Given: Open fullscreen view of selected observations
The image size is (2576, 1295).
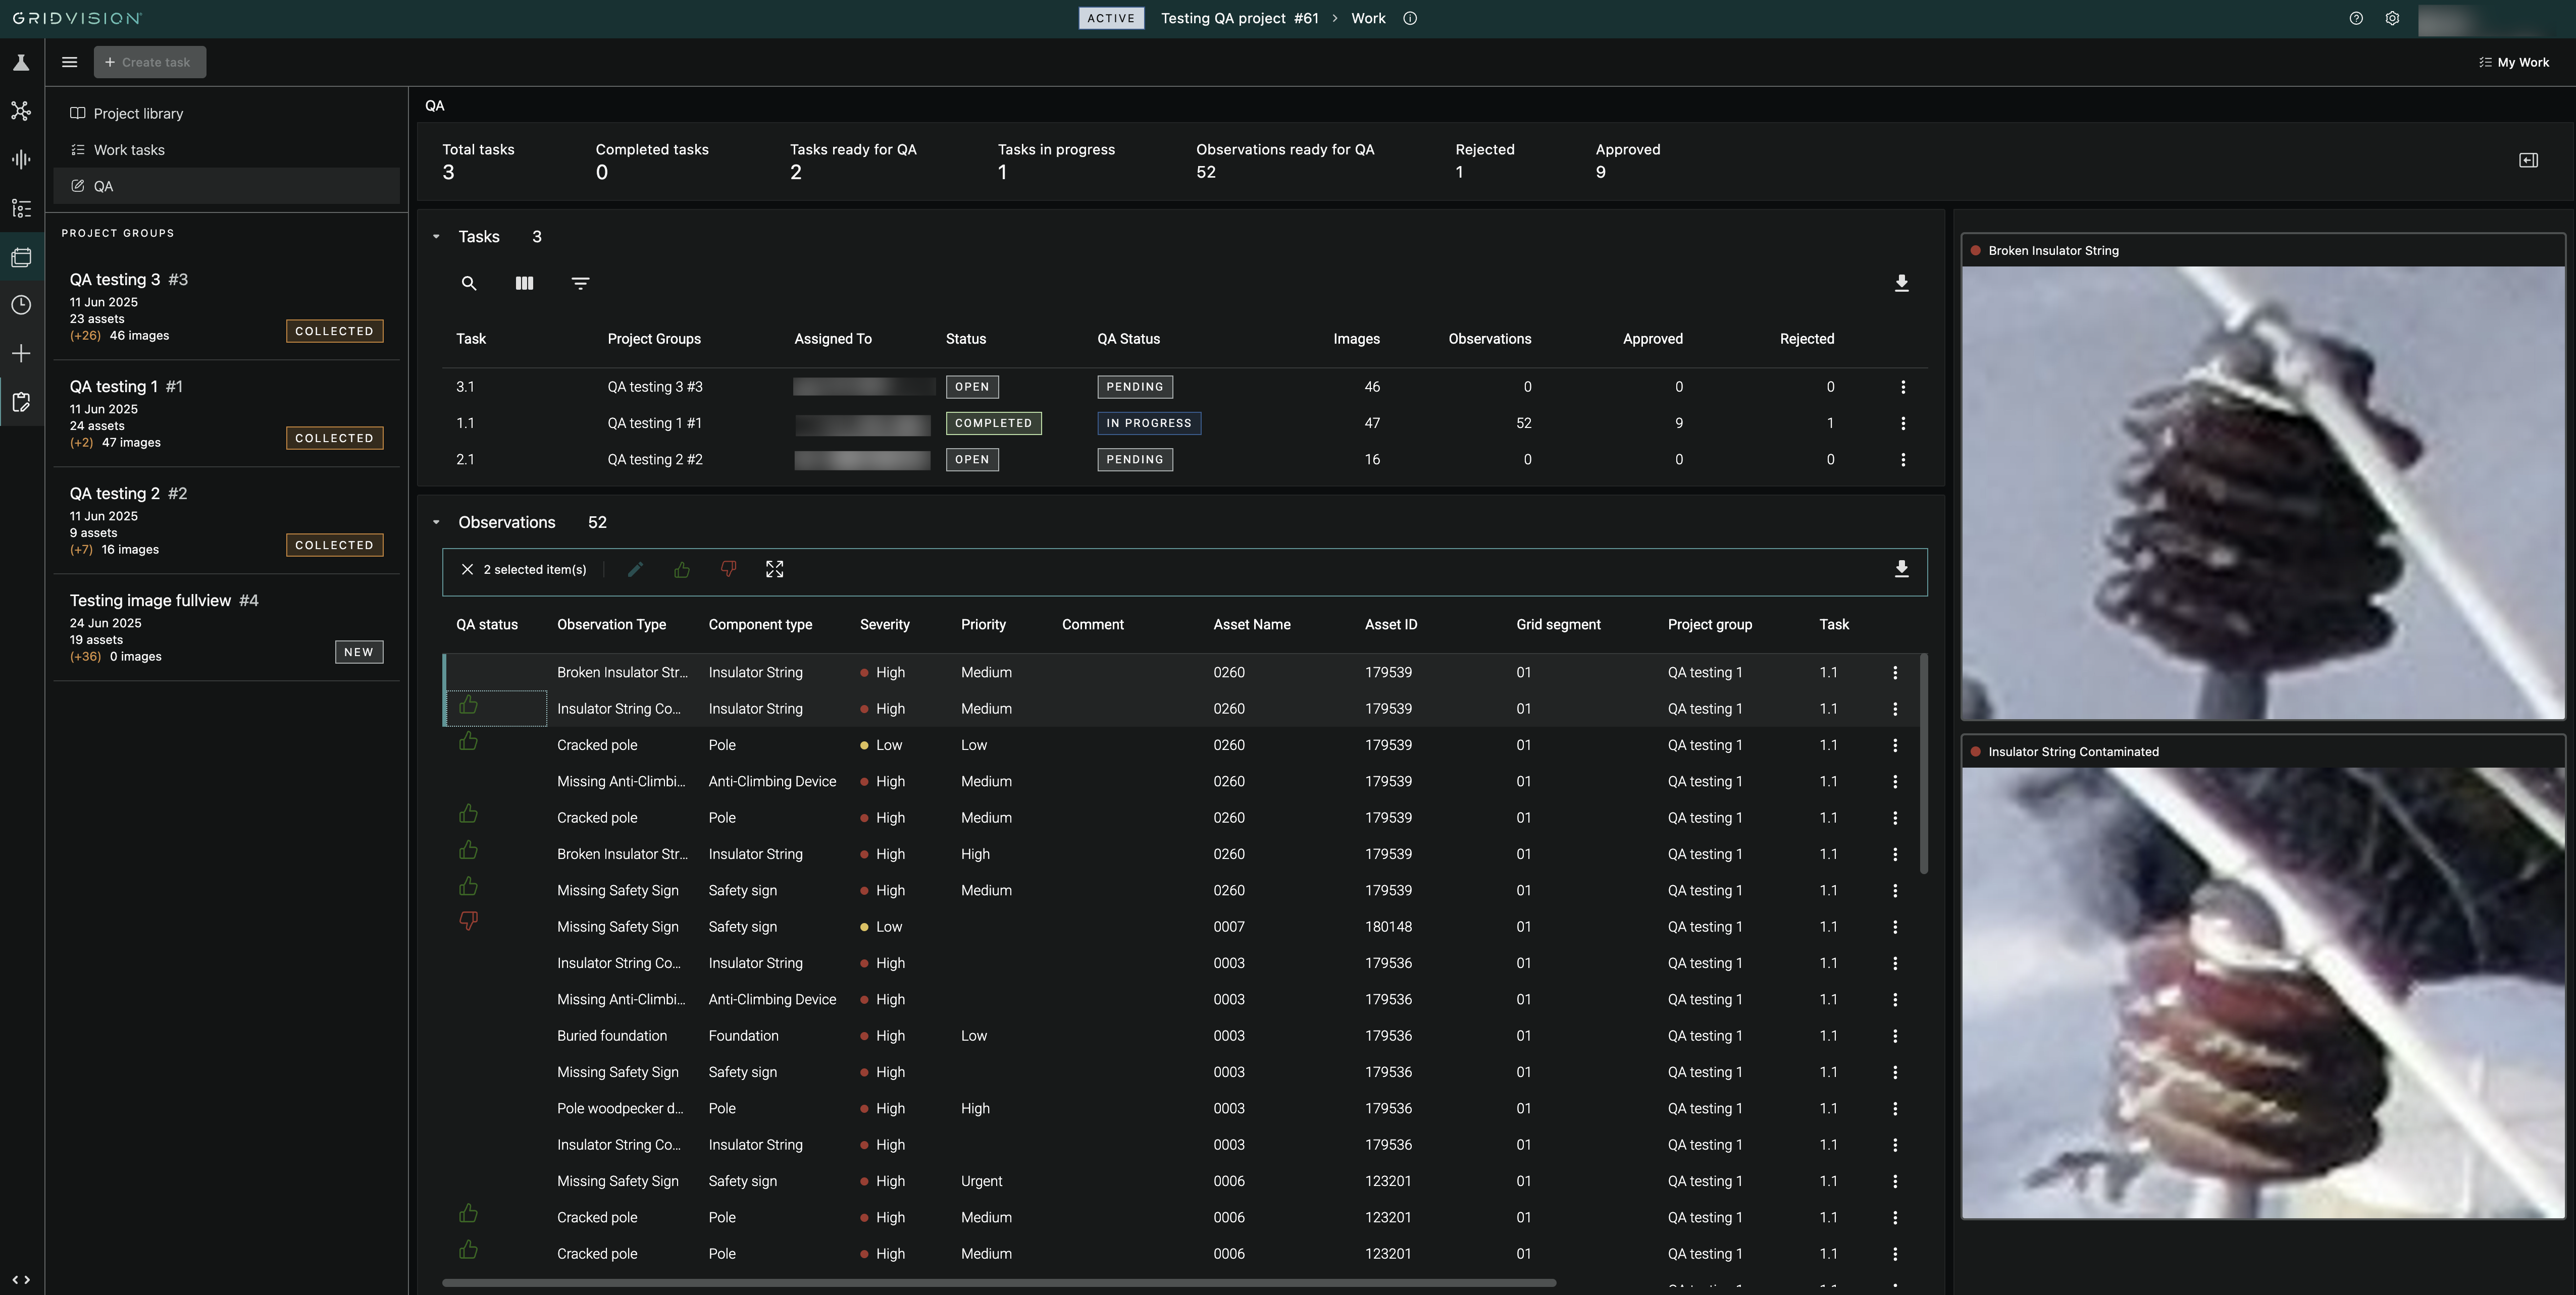Looking at the screenshot, I should pyautogui.click(x=774, y=570).
